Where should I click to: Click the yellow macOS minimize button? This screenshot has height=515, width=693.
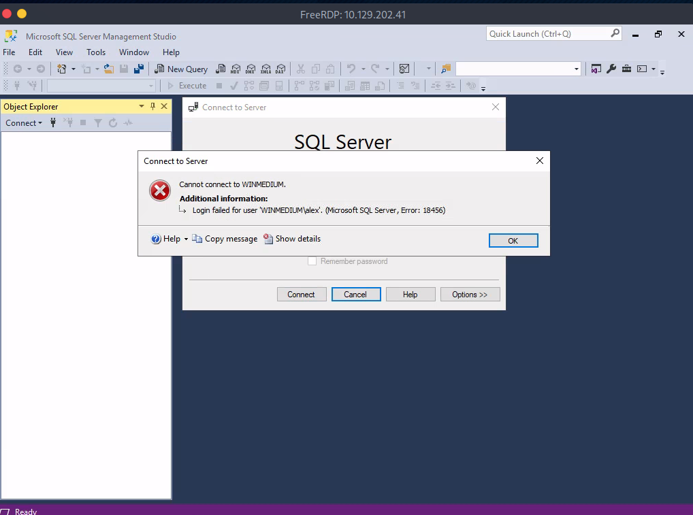click(22, 14)
